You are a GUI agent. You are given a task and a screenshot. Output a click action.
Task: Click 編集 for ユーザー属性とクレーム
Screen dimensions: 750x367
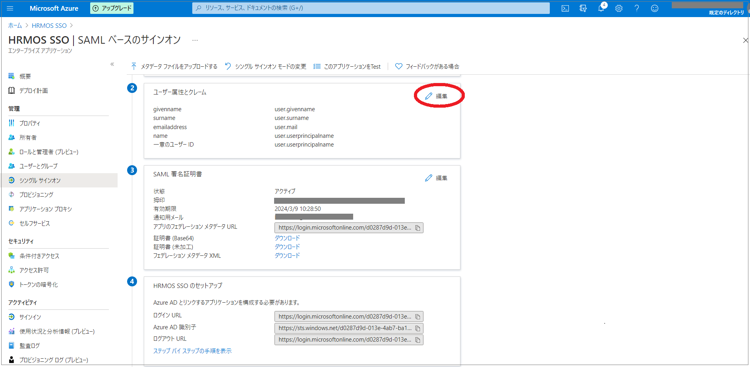437,96
